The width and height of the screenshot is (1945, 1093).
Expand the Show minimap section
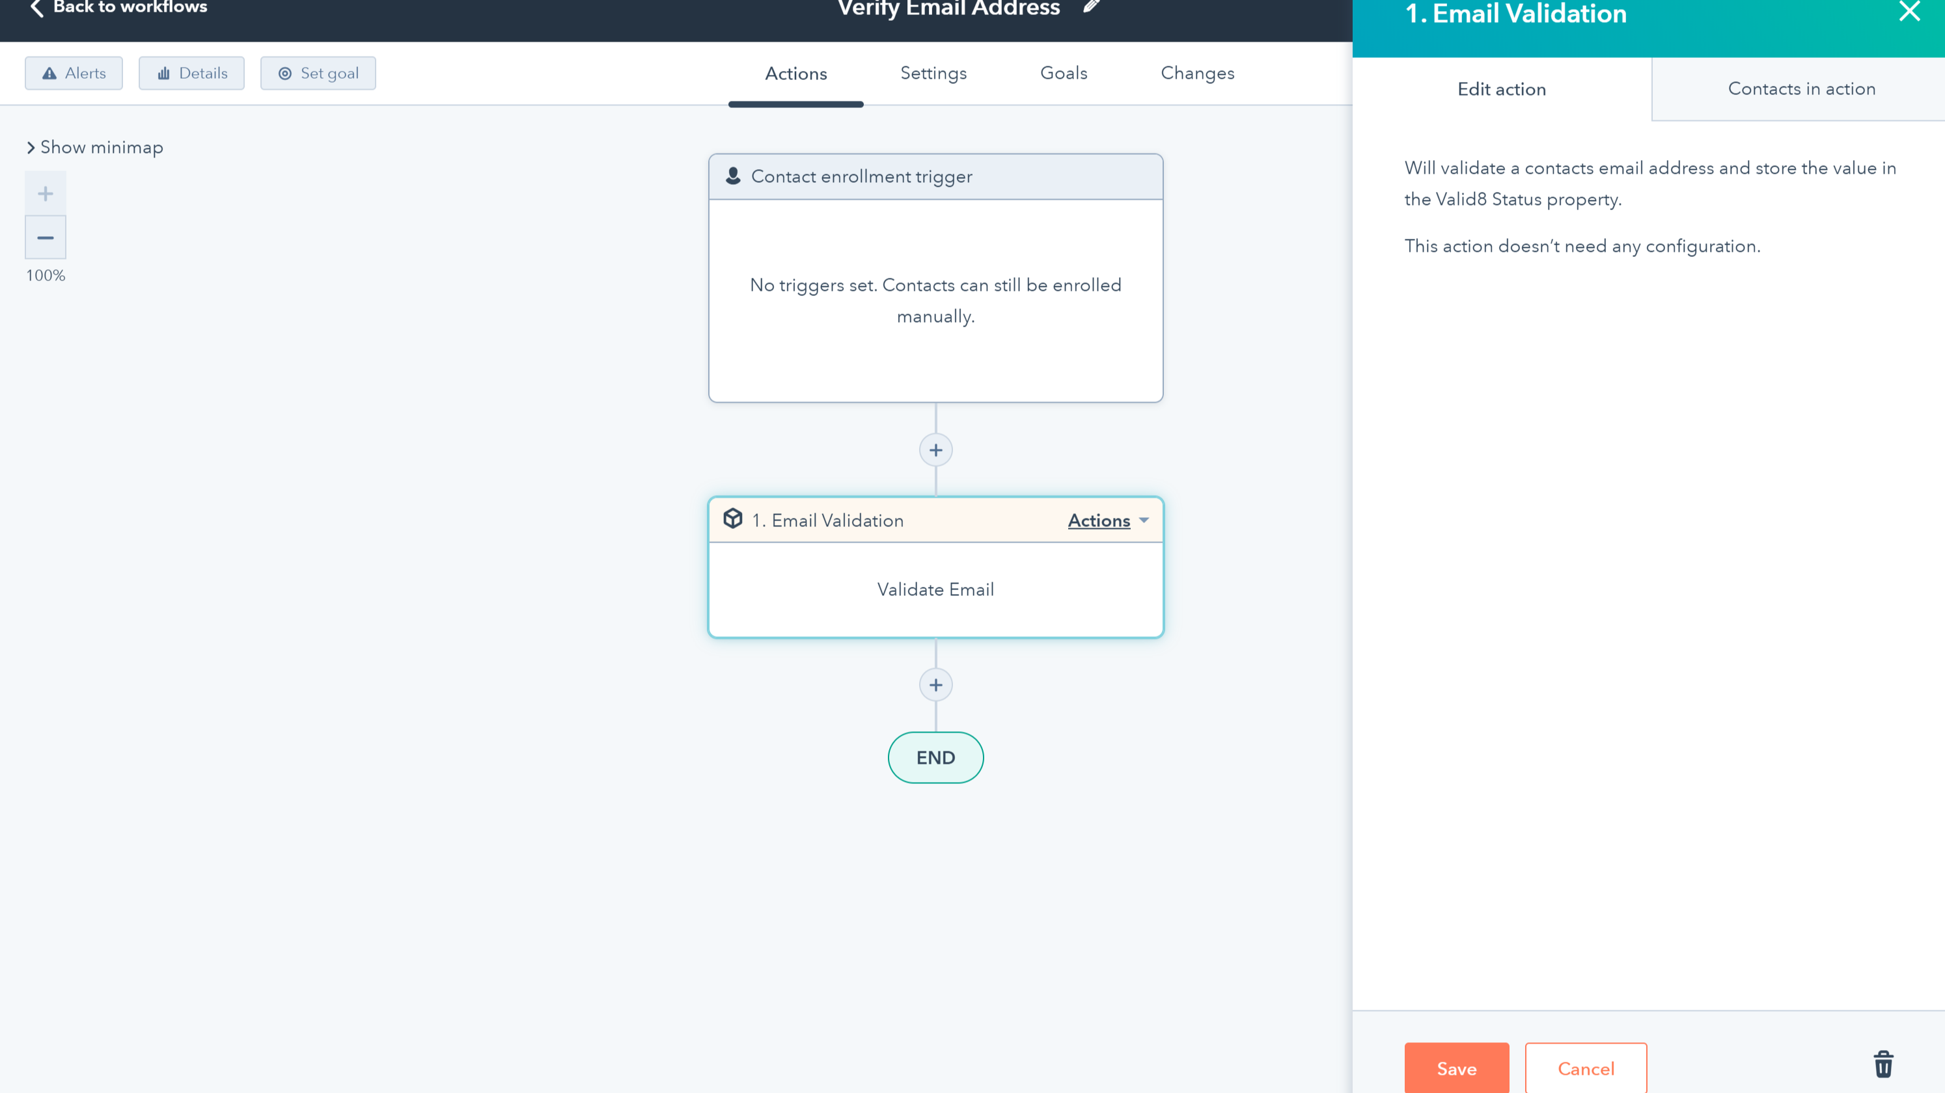[x=94, y=147]
